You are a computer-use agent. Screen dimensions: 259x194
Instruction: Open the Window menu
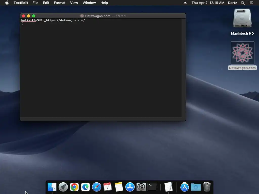(89, 3)
